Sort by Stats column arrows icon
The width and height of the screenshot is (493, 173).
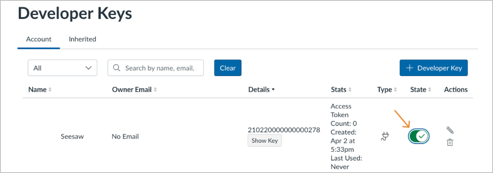pos(350,90)
